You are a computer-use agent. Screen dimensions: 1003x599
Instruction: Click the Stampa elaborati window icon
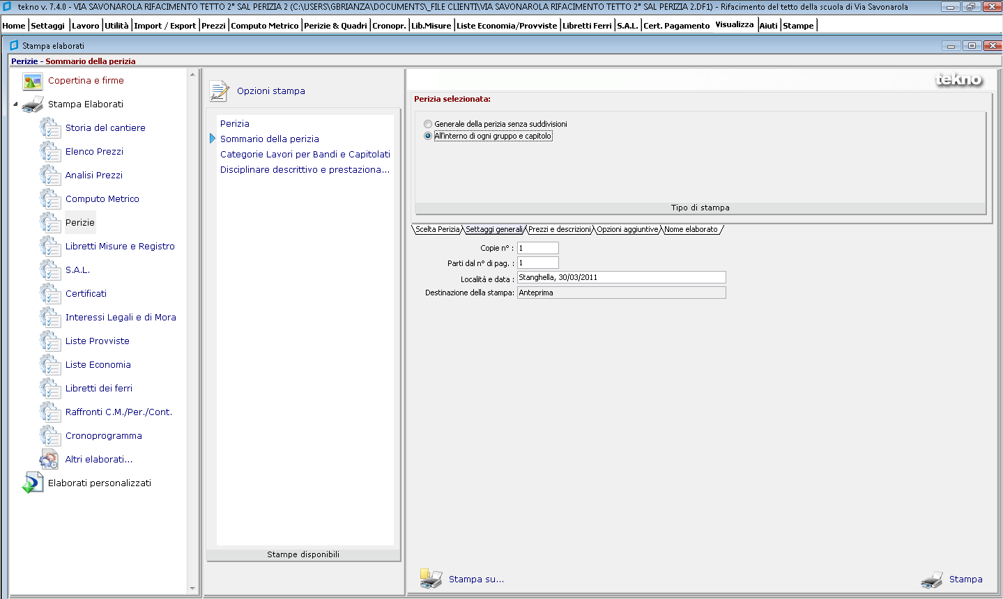(x=14, y=45)
